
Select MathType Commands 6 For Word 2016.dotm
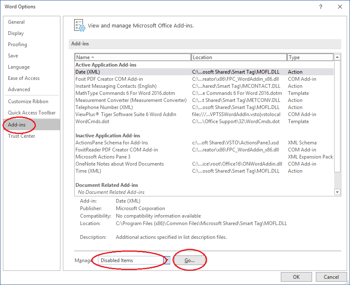click(126, 93)
